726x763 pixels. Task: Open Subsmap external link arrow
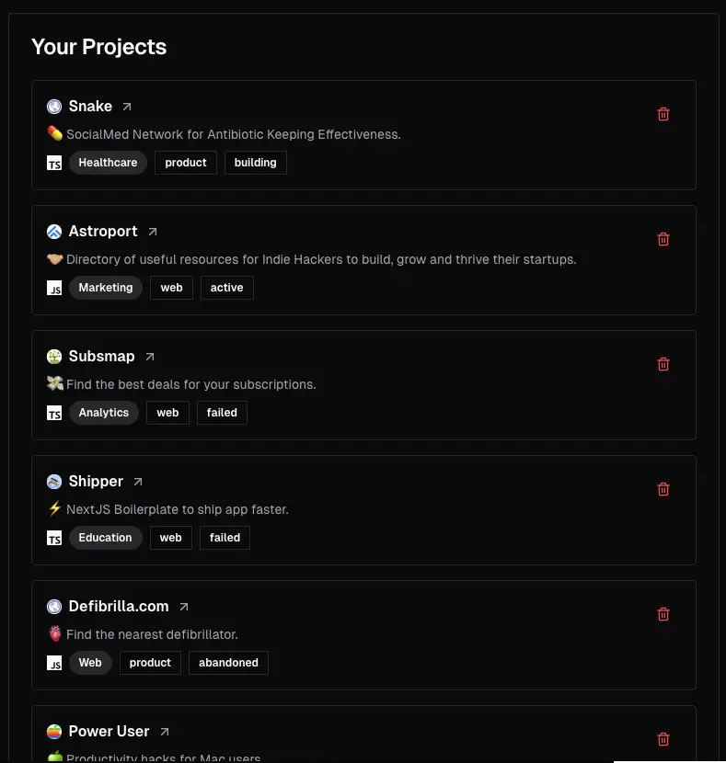150,357
